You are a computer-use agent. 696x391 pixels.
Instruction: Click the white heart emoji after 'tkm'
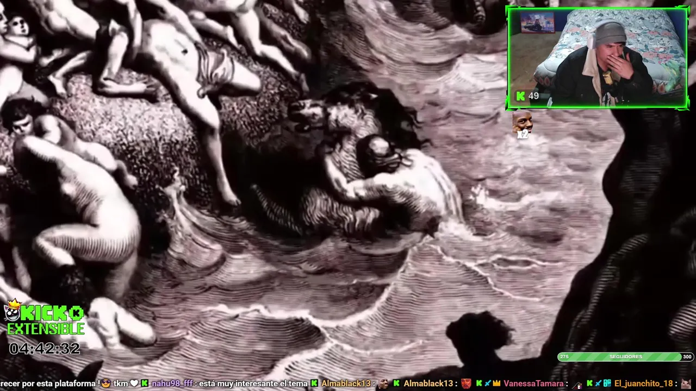pos(134,383)
